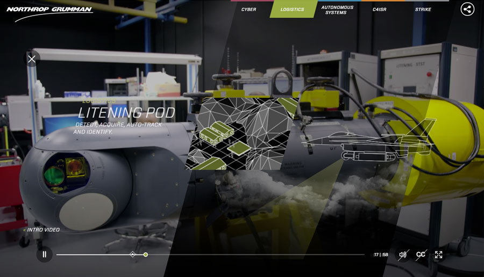Click the Northrop Grumman logo
484x277 pixels.
coord(50,13)
